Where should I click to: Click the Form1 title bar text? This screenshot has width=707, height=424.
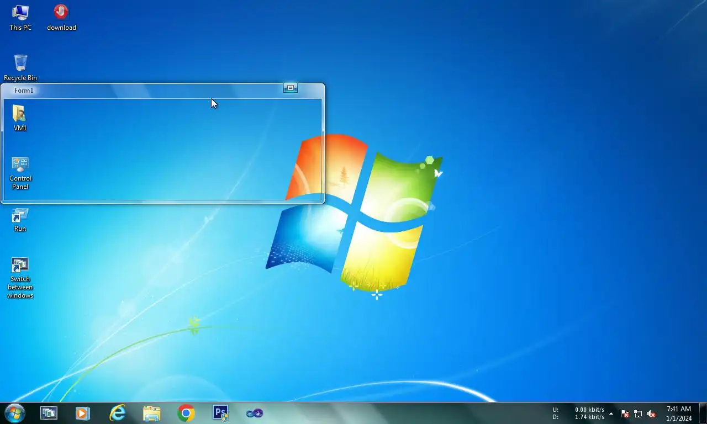pos(24,91)
